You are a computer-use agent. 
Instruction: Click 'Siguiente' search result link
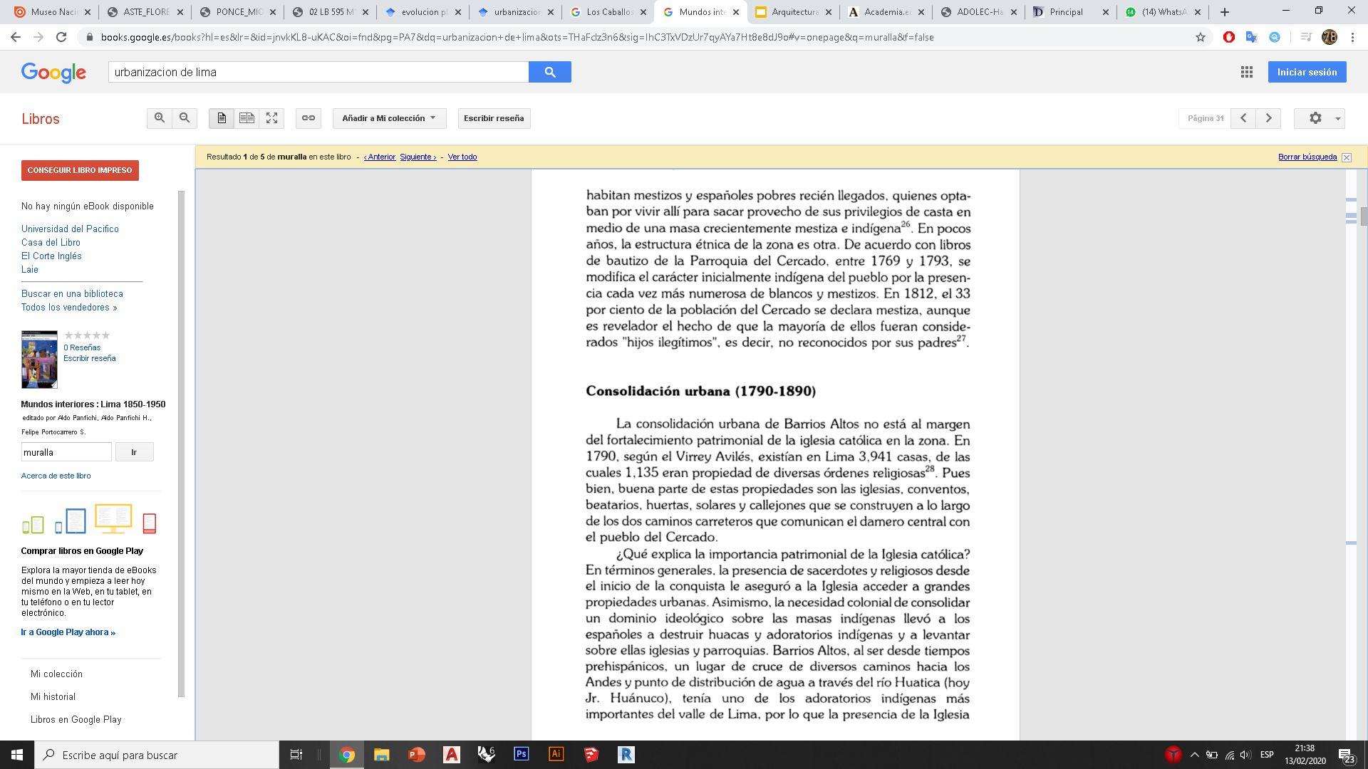click(x=418, y=157)
